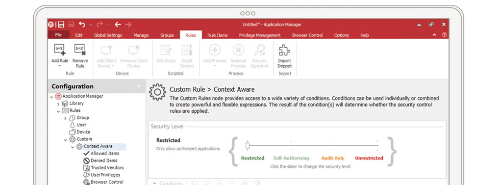500x185 pixels.
Task: Open the Help ribbon tab
Action: (x=365, y=35)
